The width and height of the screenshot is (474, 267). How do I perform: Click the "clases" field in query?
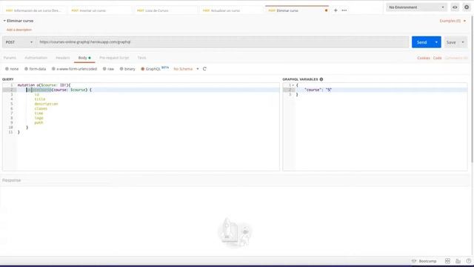coord(41,108)
